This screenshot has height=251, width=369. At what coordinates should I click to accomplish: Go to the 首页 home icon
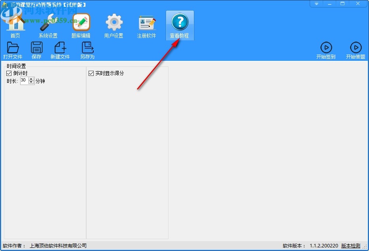pos(15,25)
